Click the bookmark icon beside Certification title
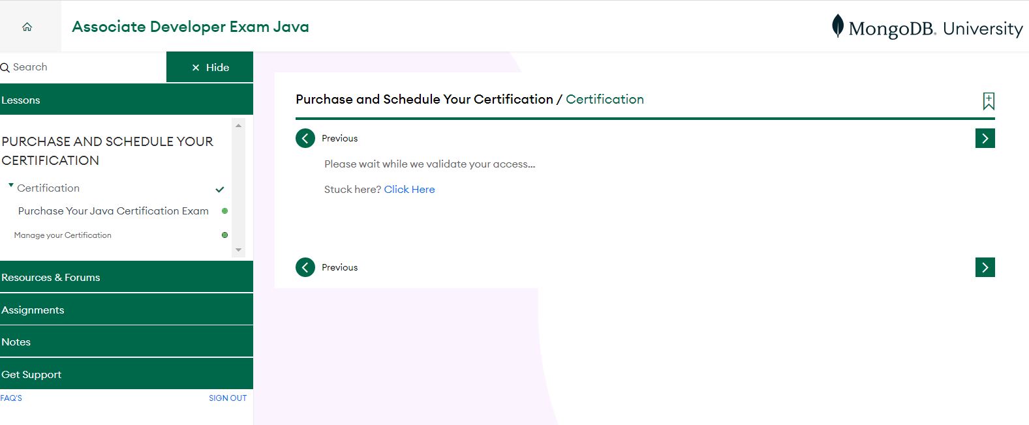1029x425 pixels. click(989, 101)
